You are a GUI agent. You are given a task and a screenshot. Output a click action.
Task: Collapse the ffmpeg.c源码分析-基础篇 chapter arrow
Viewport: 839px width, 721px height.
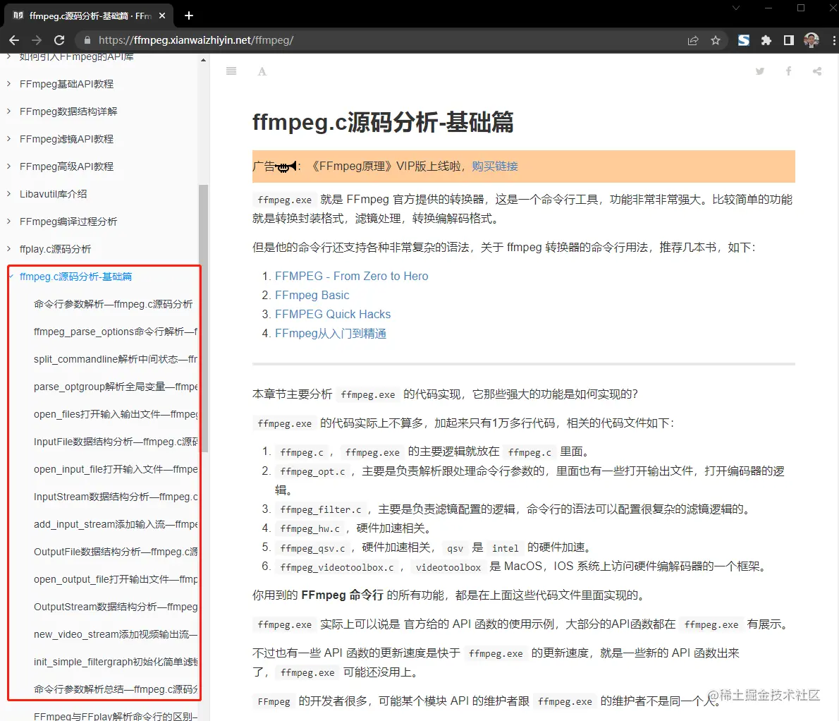pyautogui.click(x=12, y=277)
